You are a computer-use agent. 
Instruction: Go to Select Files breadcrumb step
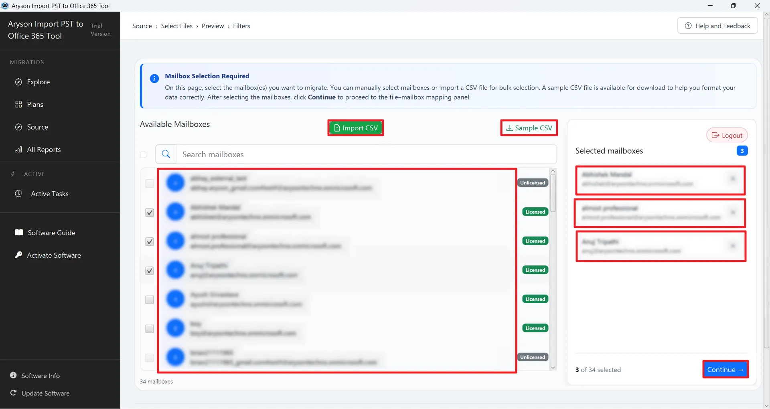(176, 26)
